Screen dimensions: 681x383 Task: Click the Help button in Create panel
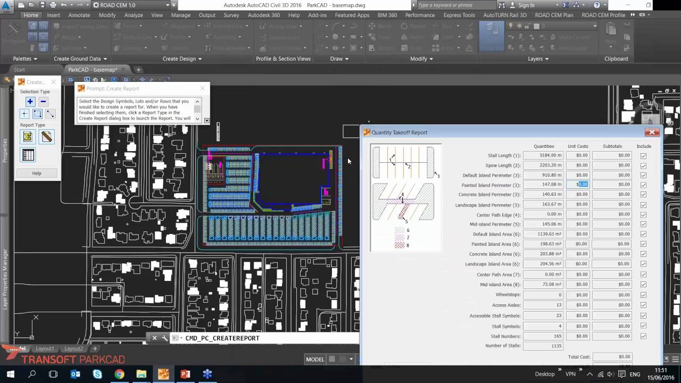pos(37,173)
